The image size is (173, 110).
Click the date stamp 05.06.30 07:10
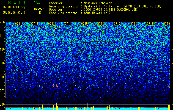(14, 13)
